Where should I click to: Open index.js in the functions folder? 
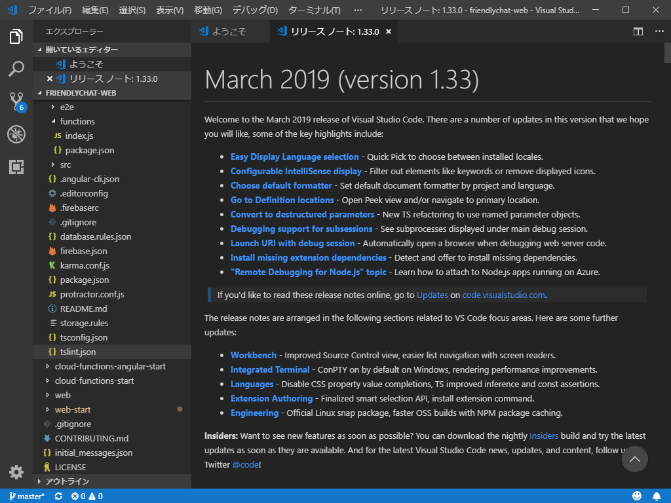(x=112, y=136)
